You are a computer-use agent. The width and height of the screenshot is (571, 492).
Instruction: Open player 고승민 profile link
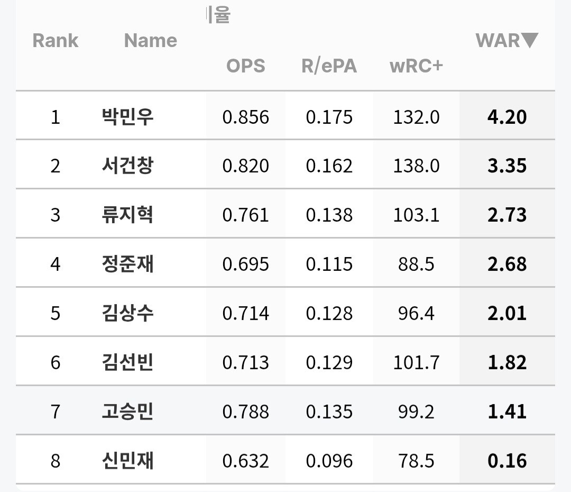pos(127,412)
